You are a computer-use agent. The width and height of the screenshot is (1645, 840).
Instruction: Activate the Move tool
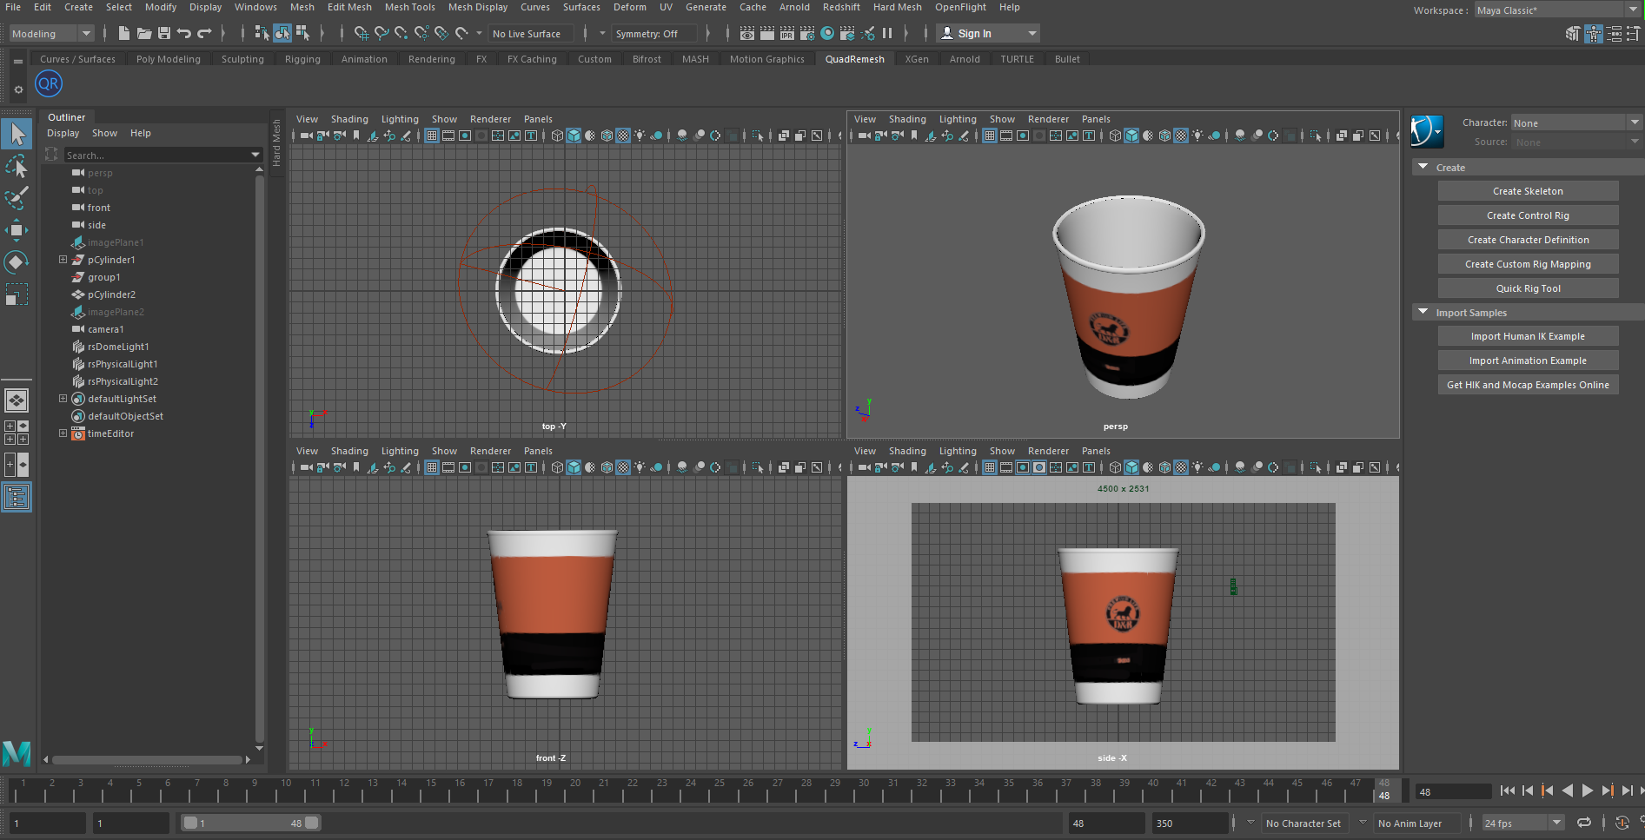click(x=17, y=230)
